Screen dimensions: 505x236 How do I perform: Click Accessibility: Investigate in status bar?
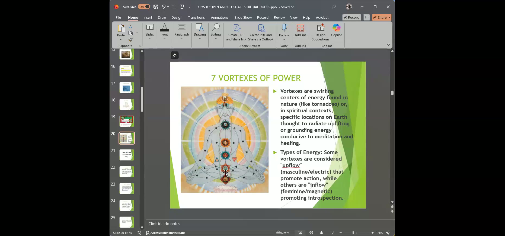point(165,233)
